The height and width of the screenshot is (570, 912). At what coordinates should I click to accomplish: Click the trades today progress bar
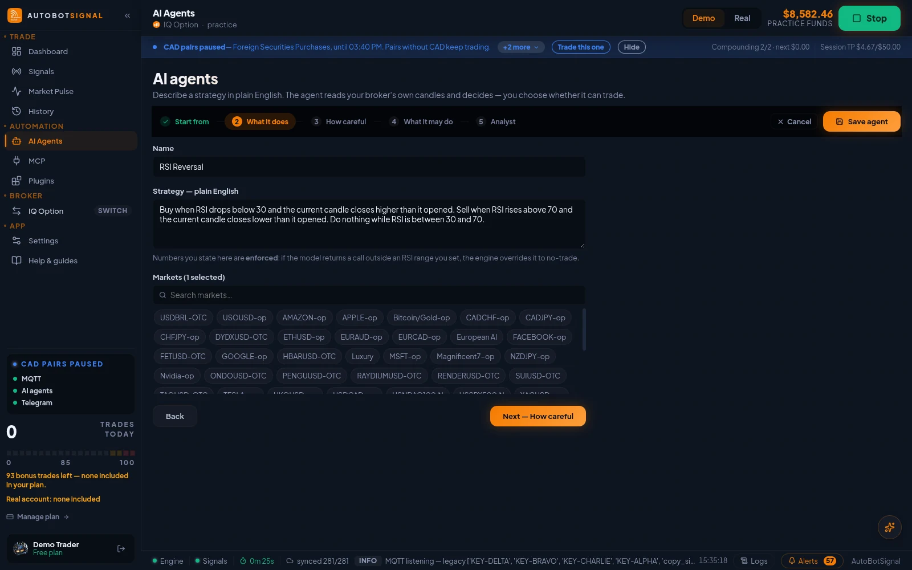tap(71, 453)
